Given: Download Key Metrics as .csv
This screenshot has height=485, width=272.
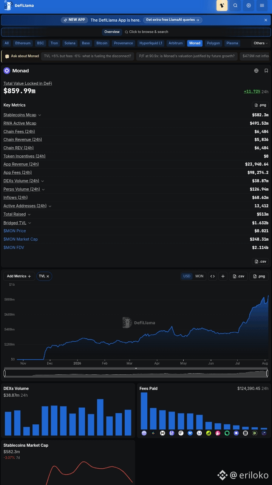Looking at the screenshot, I should tap(260, 261).
